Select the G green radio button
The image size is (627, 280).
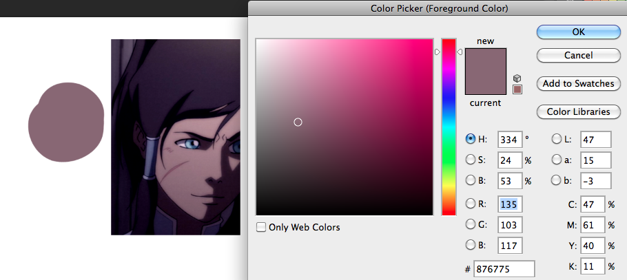[x=470, y=224]
